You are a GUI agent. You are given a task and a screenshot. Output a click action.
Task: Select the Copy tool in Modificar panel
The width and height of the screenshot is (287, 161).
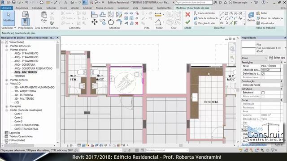coord(103,22)
